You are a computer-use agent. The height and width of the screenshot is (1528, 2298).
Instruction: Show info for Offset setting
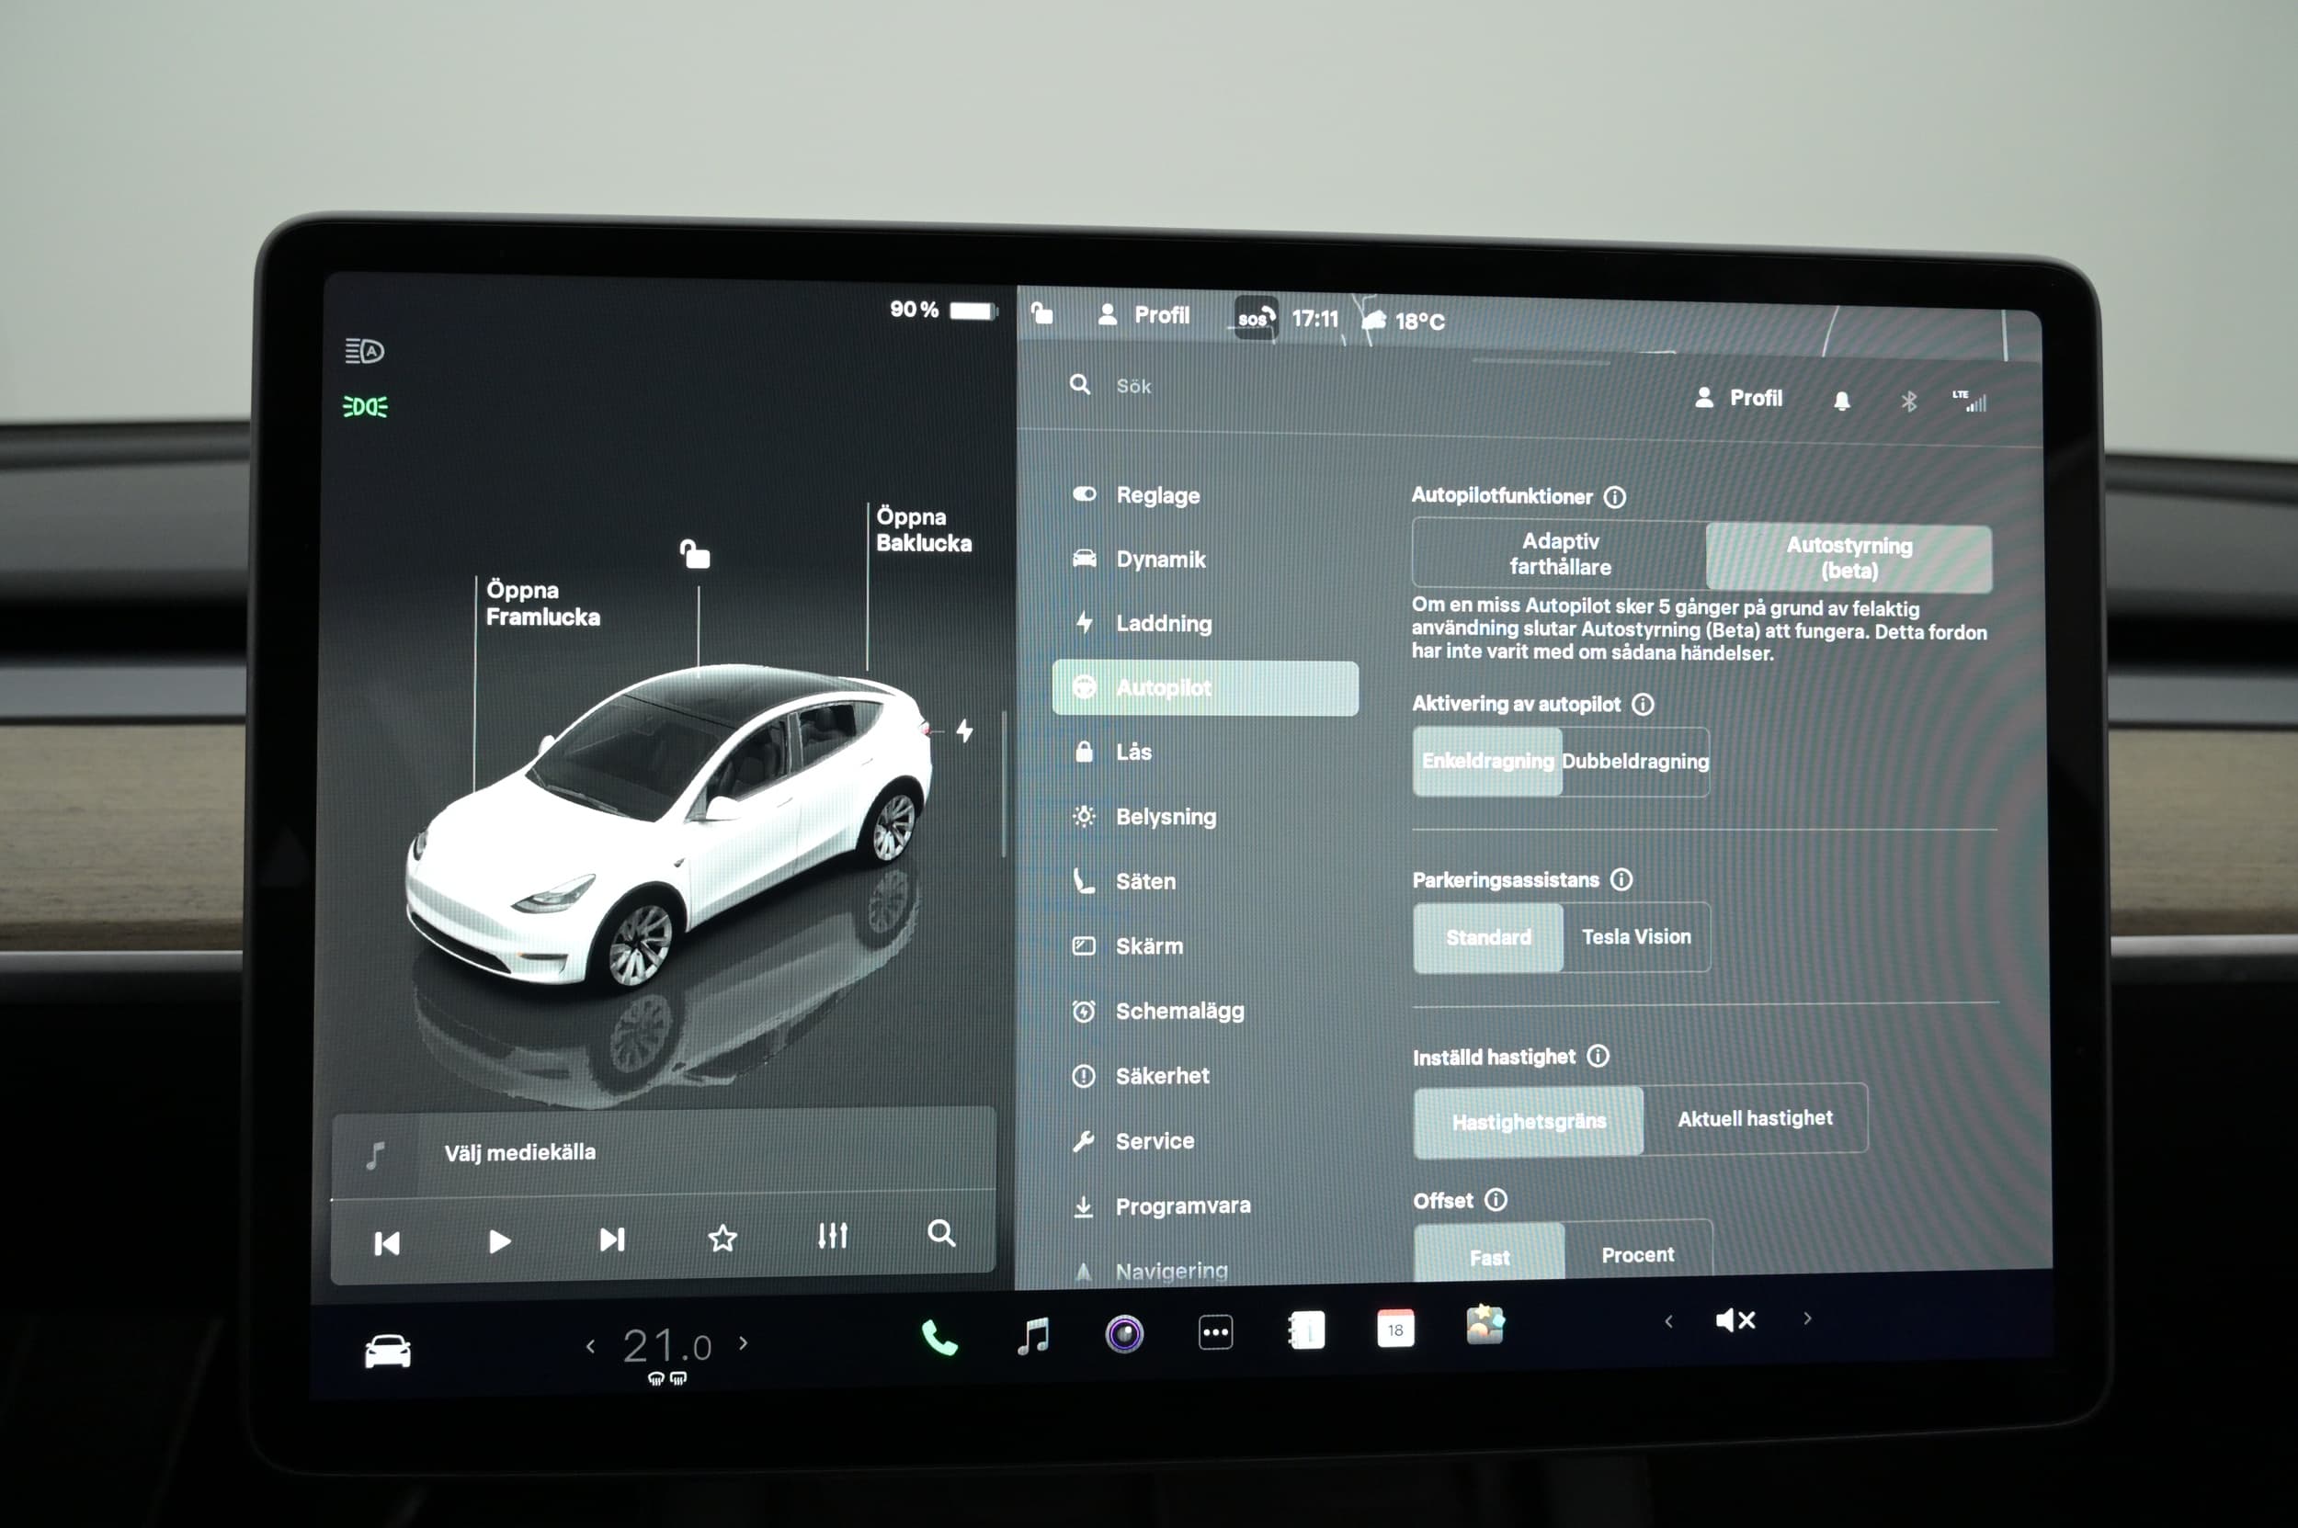1496,1200
